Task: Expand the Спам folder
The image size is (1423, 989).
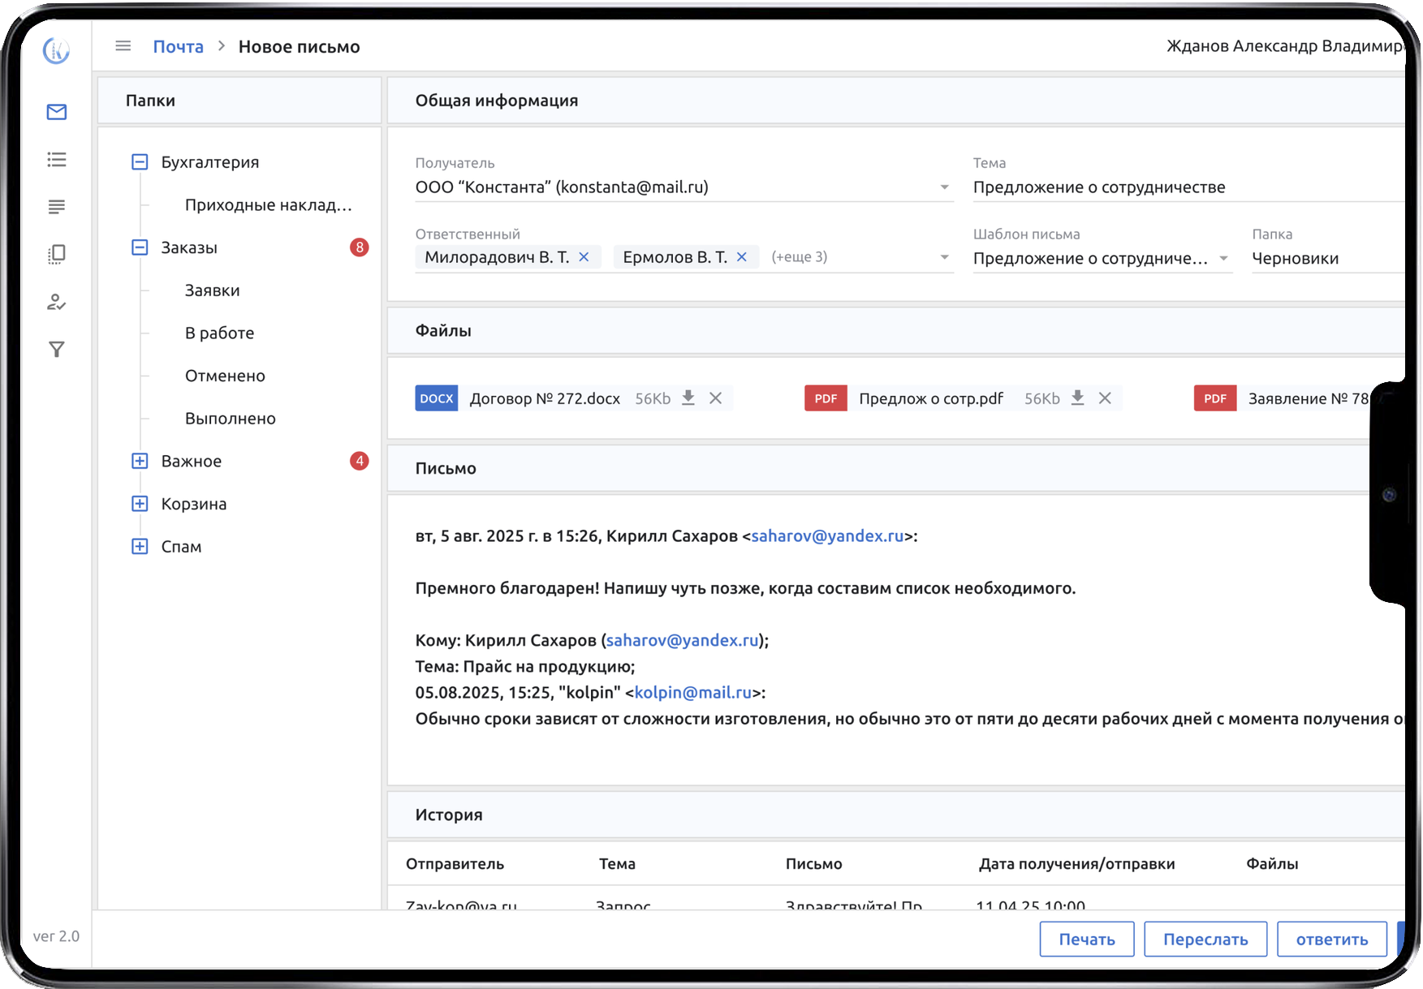Action: pos(140,546)
